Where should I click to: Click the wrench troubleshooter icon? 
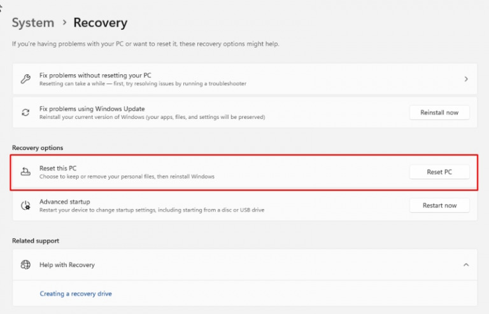coord(25,79)
